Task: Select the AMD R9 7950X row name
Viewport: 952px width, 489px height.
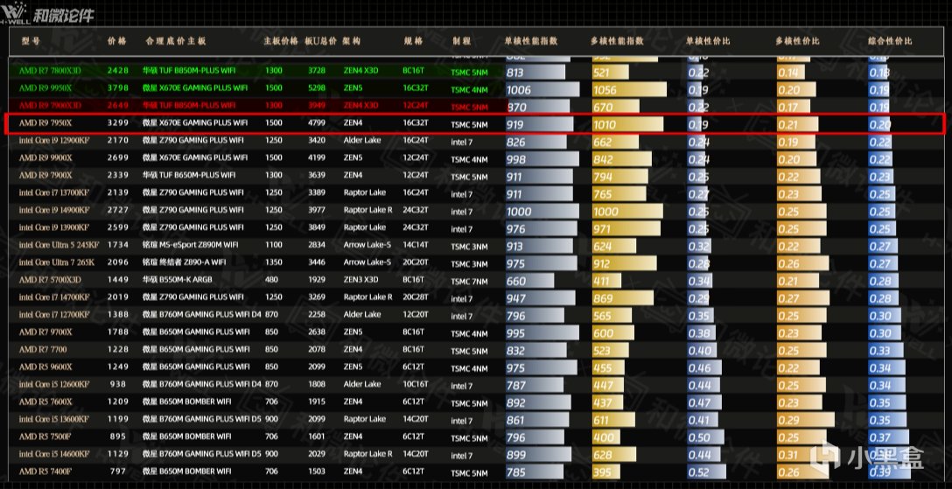Action: point(45,123)
